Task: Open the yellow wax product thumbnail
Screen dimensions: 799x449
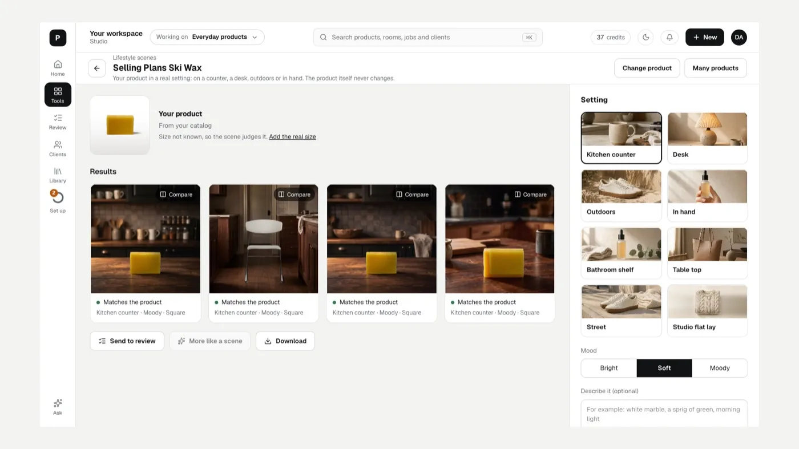Action: click(x=120, y=125)
